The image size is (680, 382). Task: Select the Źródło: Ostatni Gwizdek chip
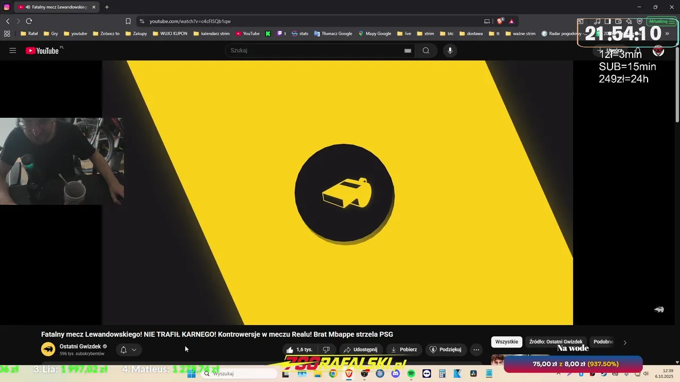coord(556,342)
